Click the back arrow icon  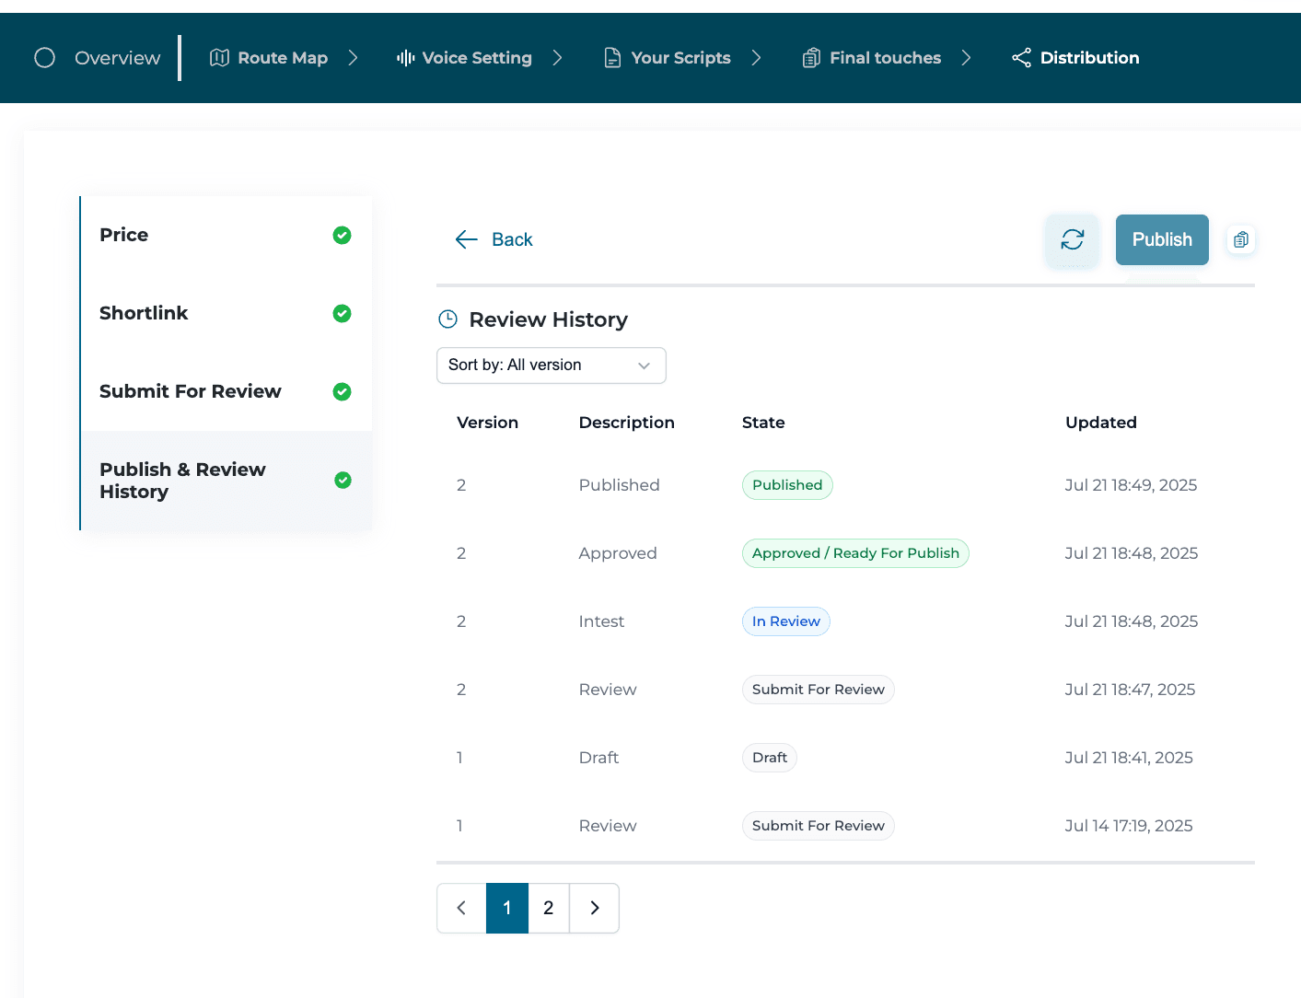(466, 239)
